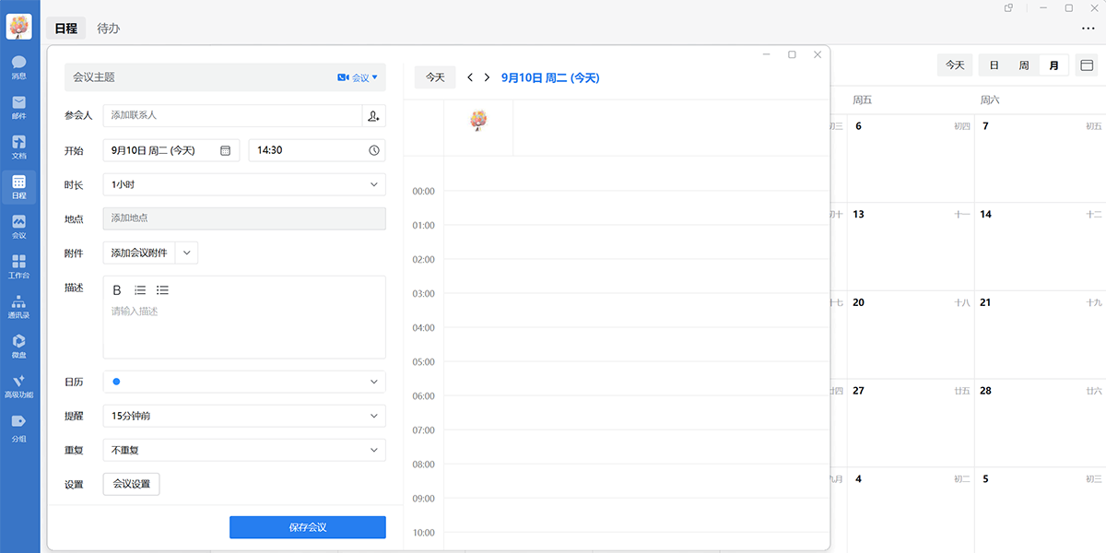
Task: Expand the 提醒 reminder dropdown
Action: click(244, 416)
